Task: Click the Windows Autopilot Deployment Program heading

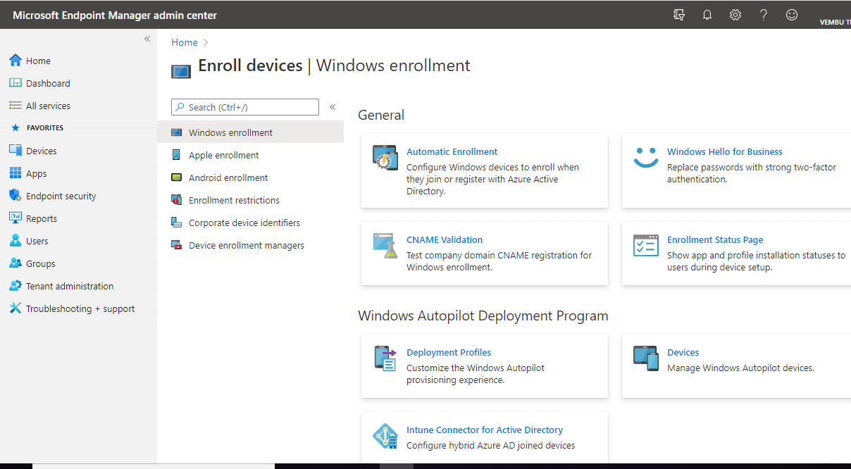Action: [x=483, y=315]
